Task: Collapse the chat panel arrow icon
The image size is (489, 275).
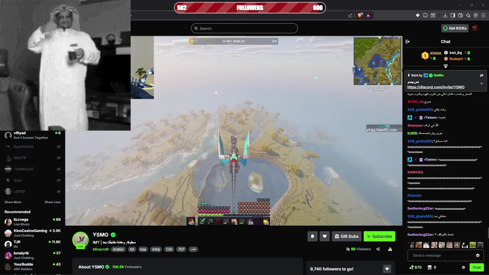Action: pos(407,42)
